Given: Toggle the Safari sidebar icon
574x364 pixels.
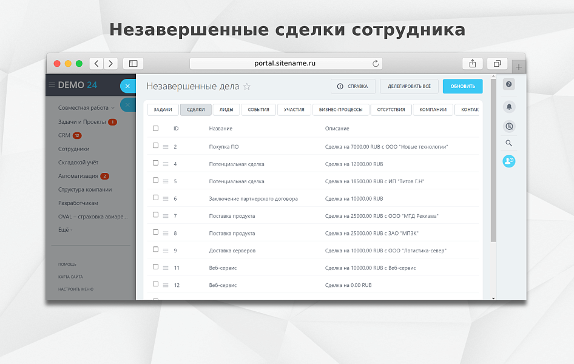Looking at the screenshot, I should coord(133,63).
